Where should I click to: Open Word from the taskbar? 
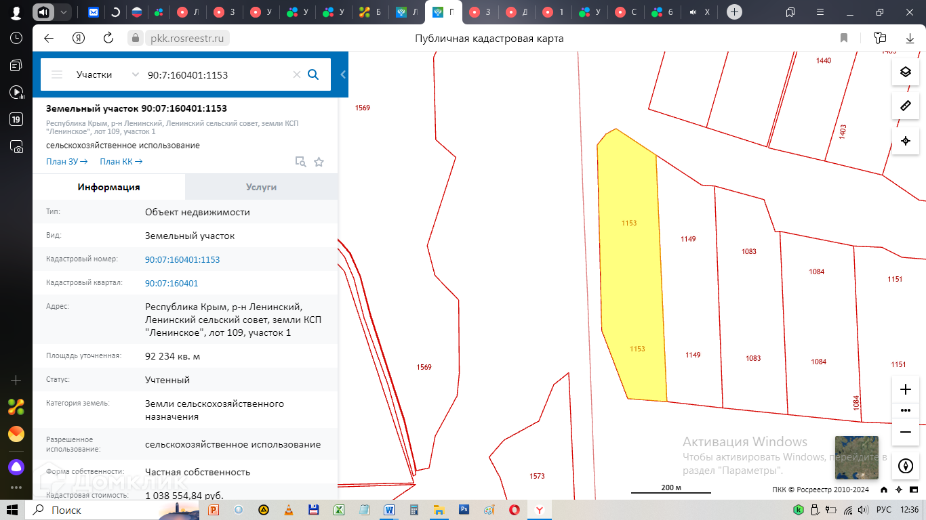click(x=389, y=510)
